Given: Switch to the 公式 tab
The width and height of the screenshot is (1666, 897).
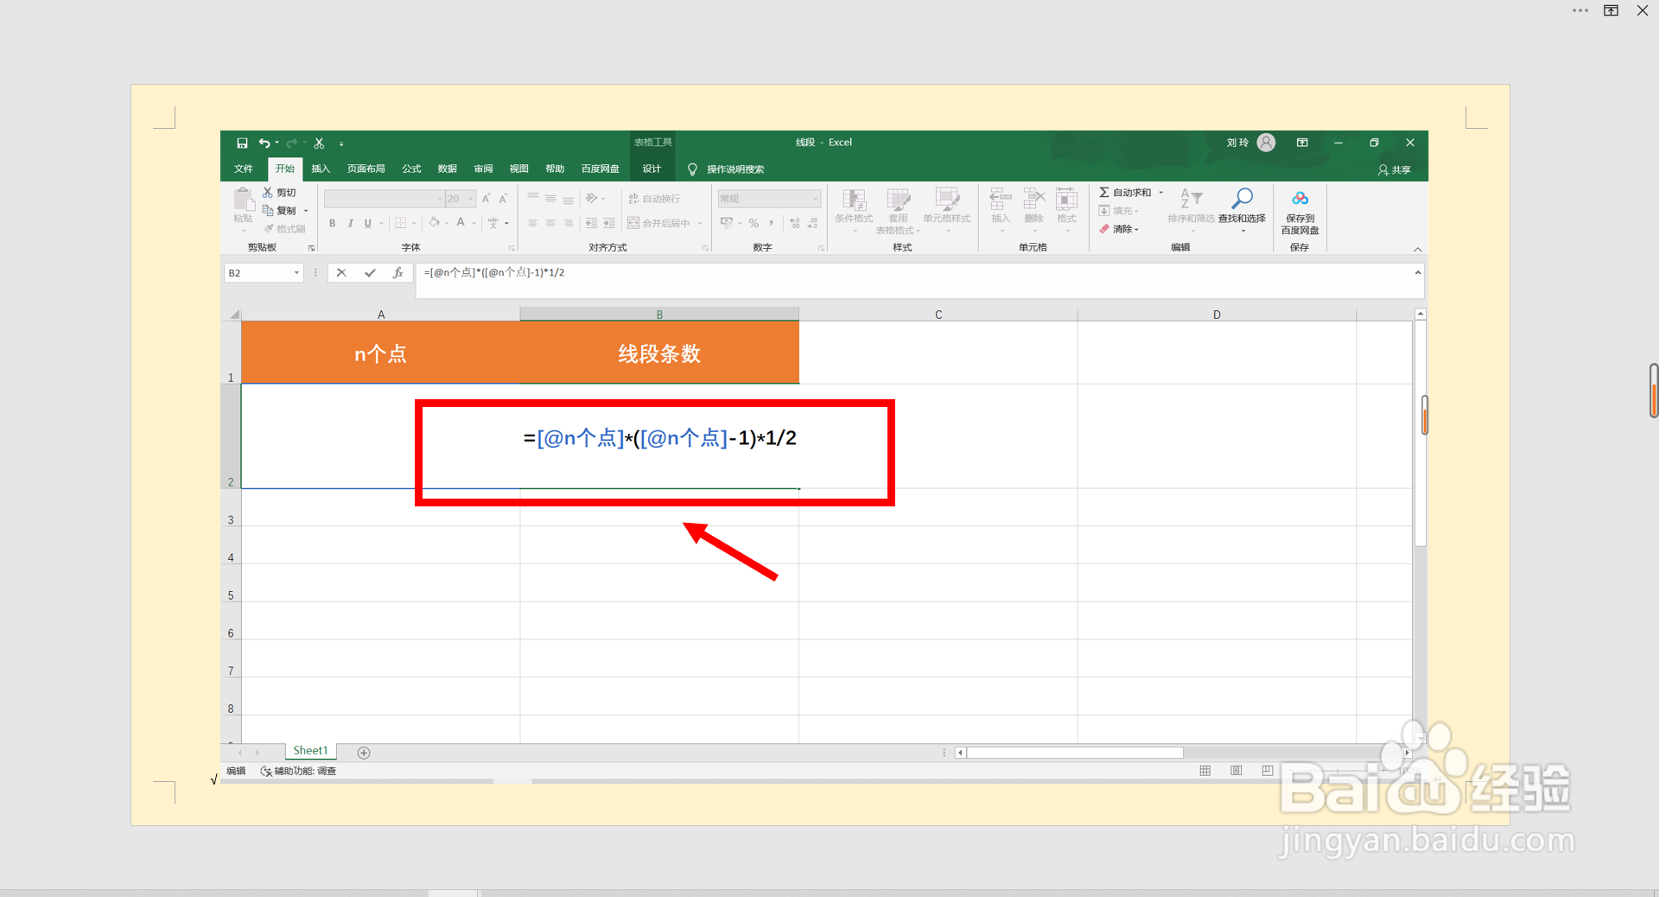Looking at the screenshot, I should click(412, 169).
